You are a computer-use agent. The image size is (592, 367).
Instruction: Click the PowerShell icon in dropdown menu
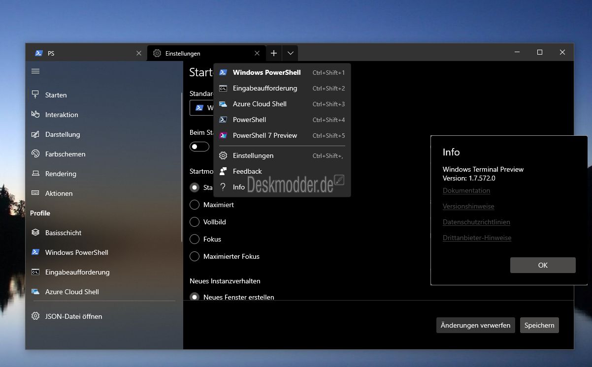[x=223, y=120]
